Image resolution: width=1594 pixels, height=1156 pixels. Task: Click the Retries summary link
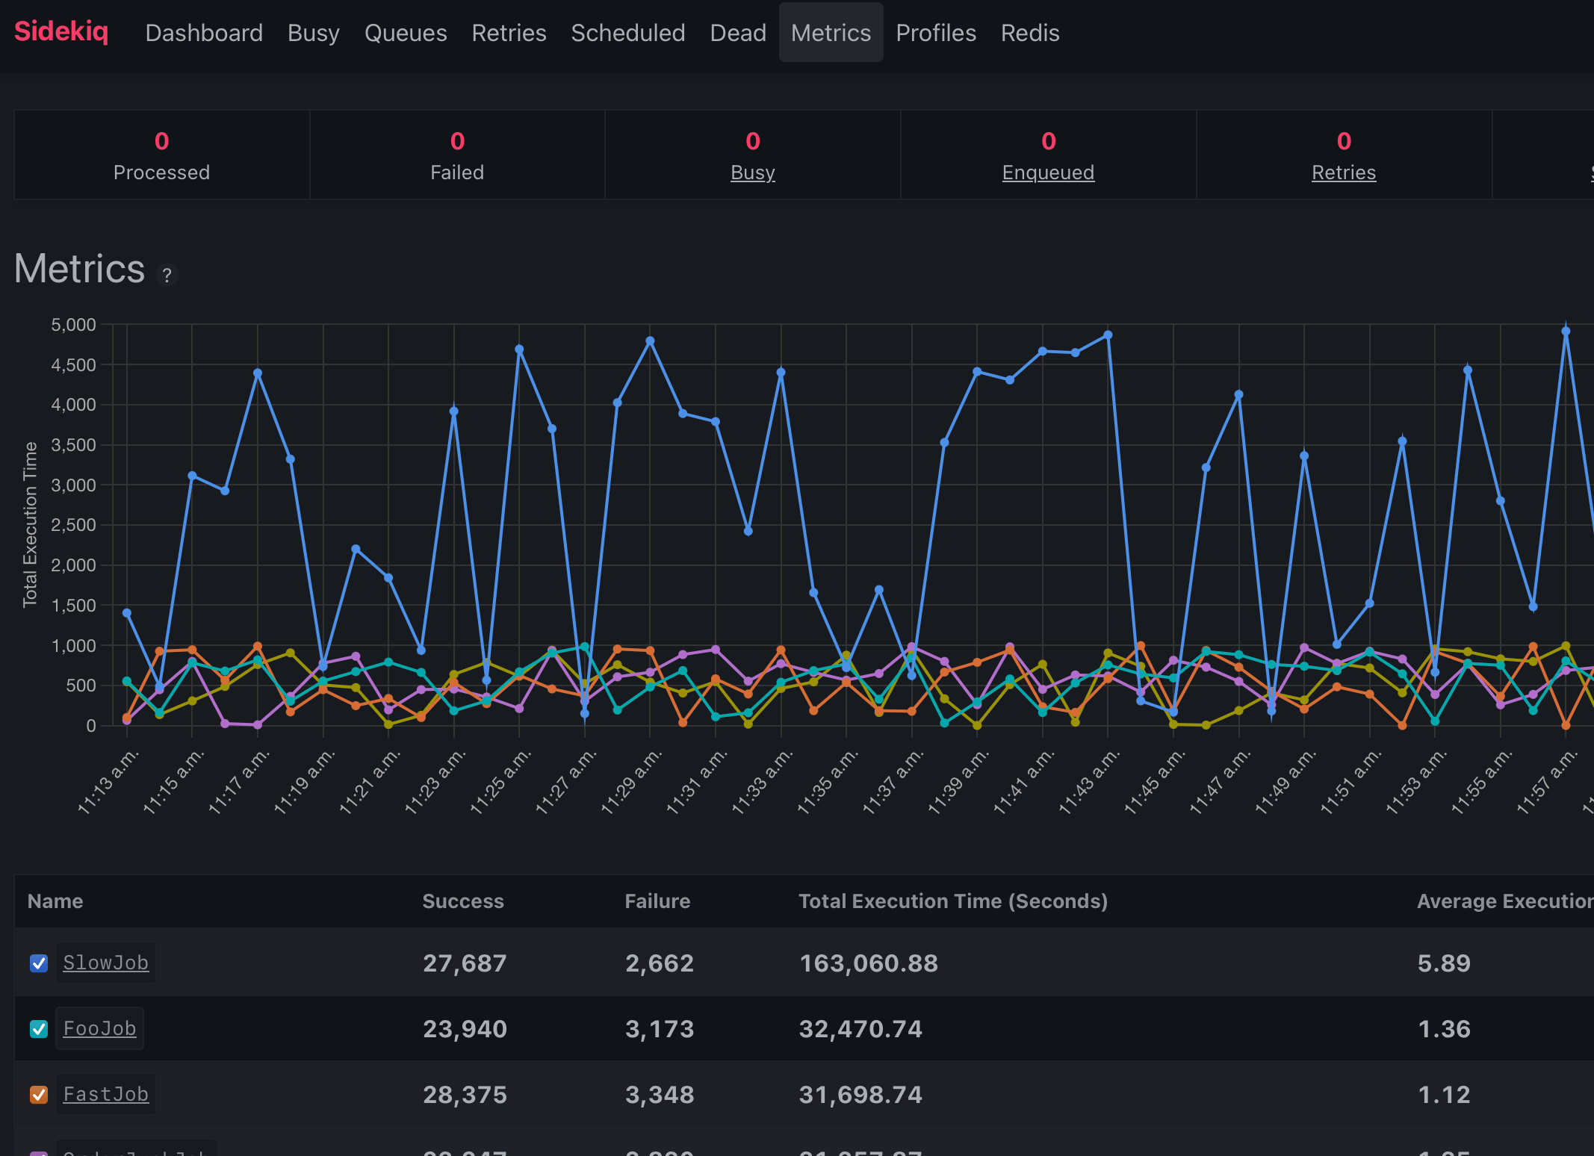pos(1344,173)
